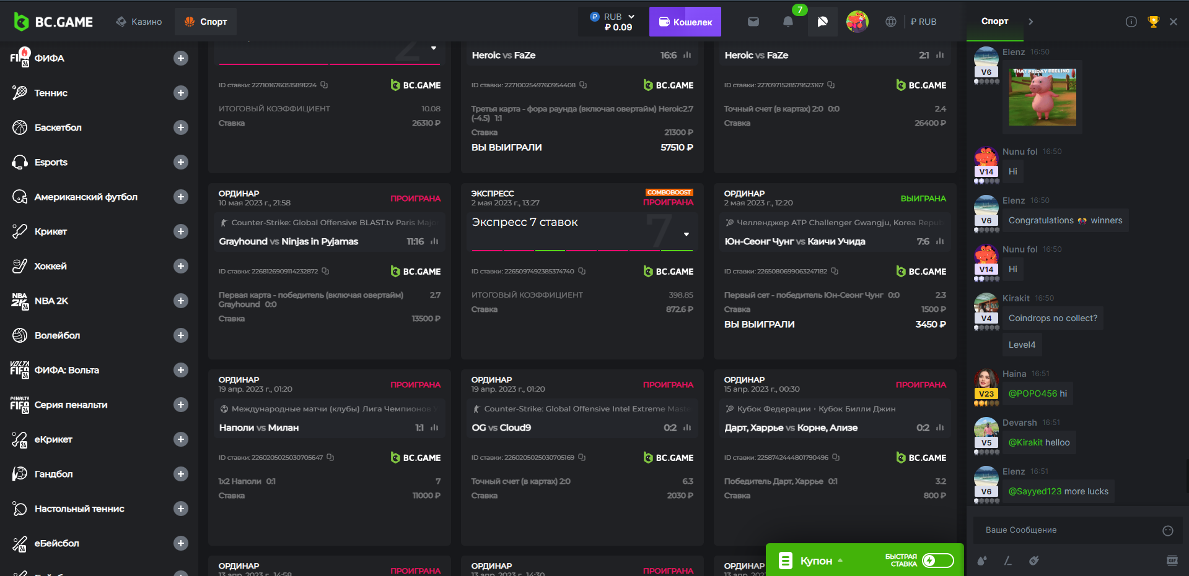Expand eКрикет with its plus button

click(181, 439)
